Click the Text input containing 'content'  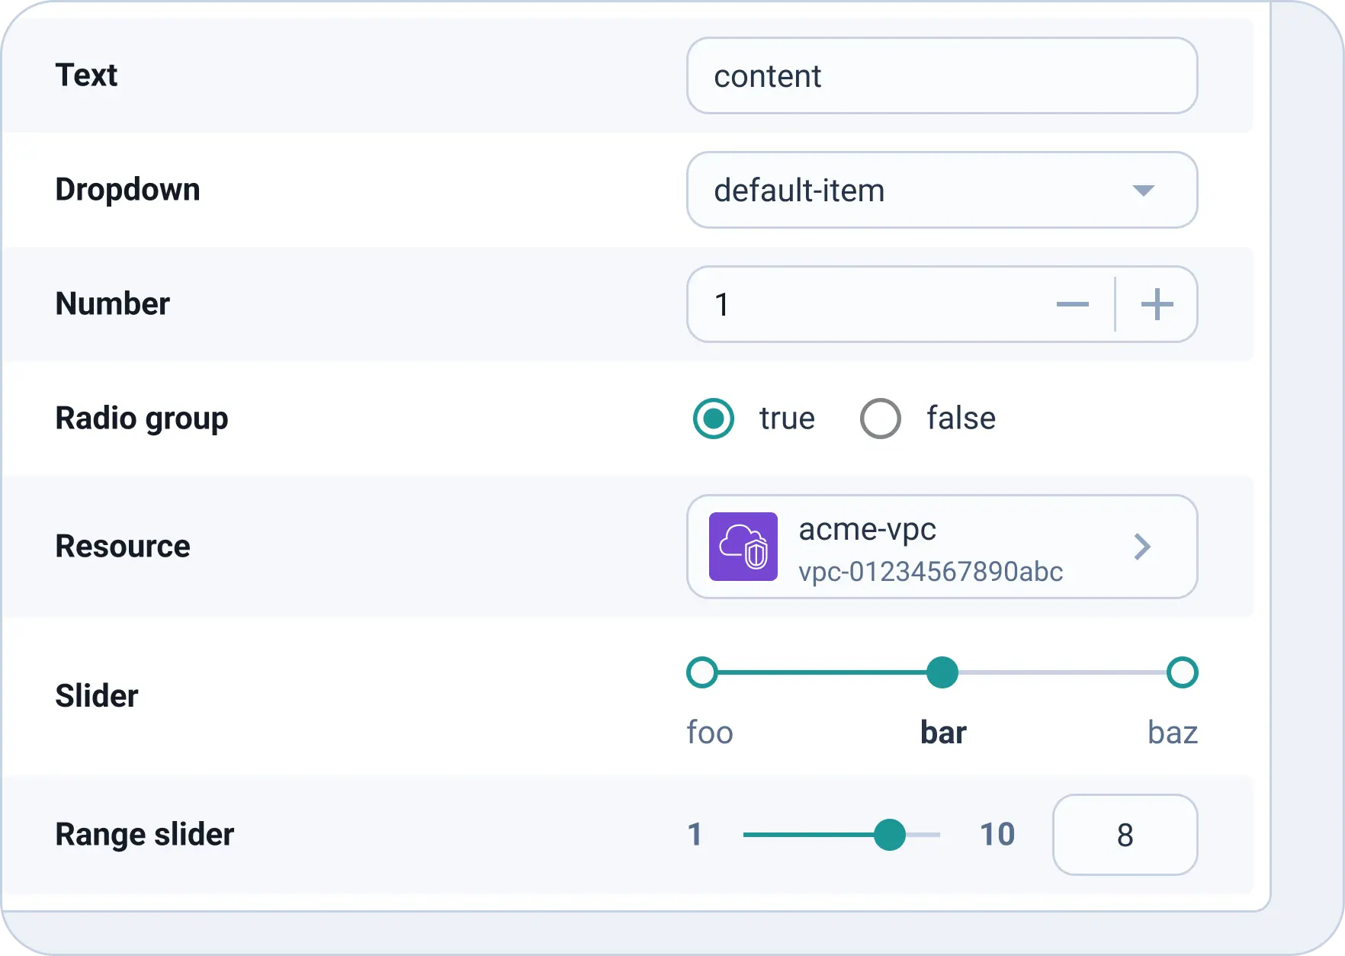pos(942,76)
